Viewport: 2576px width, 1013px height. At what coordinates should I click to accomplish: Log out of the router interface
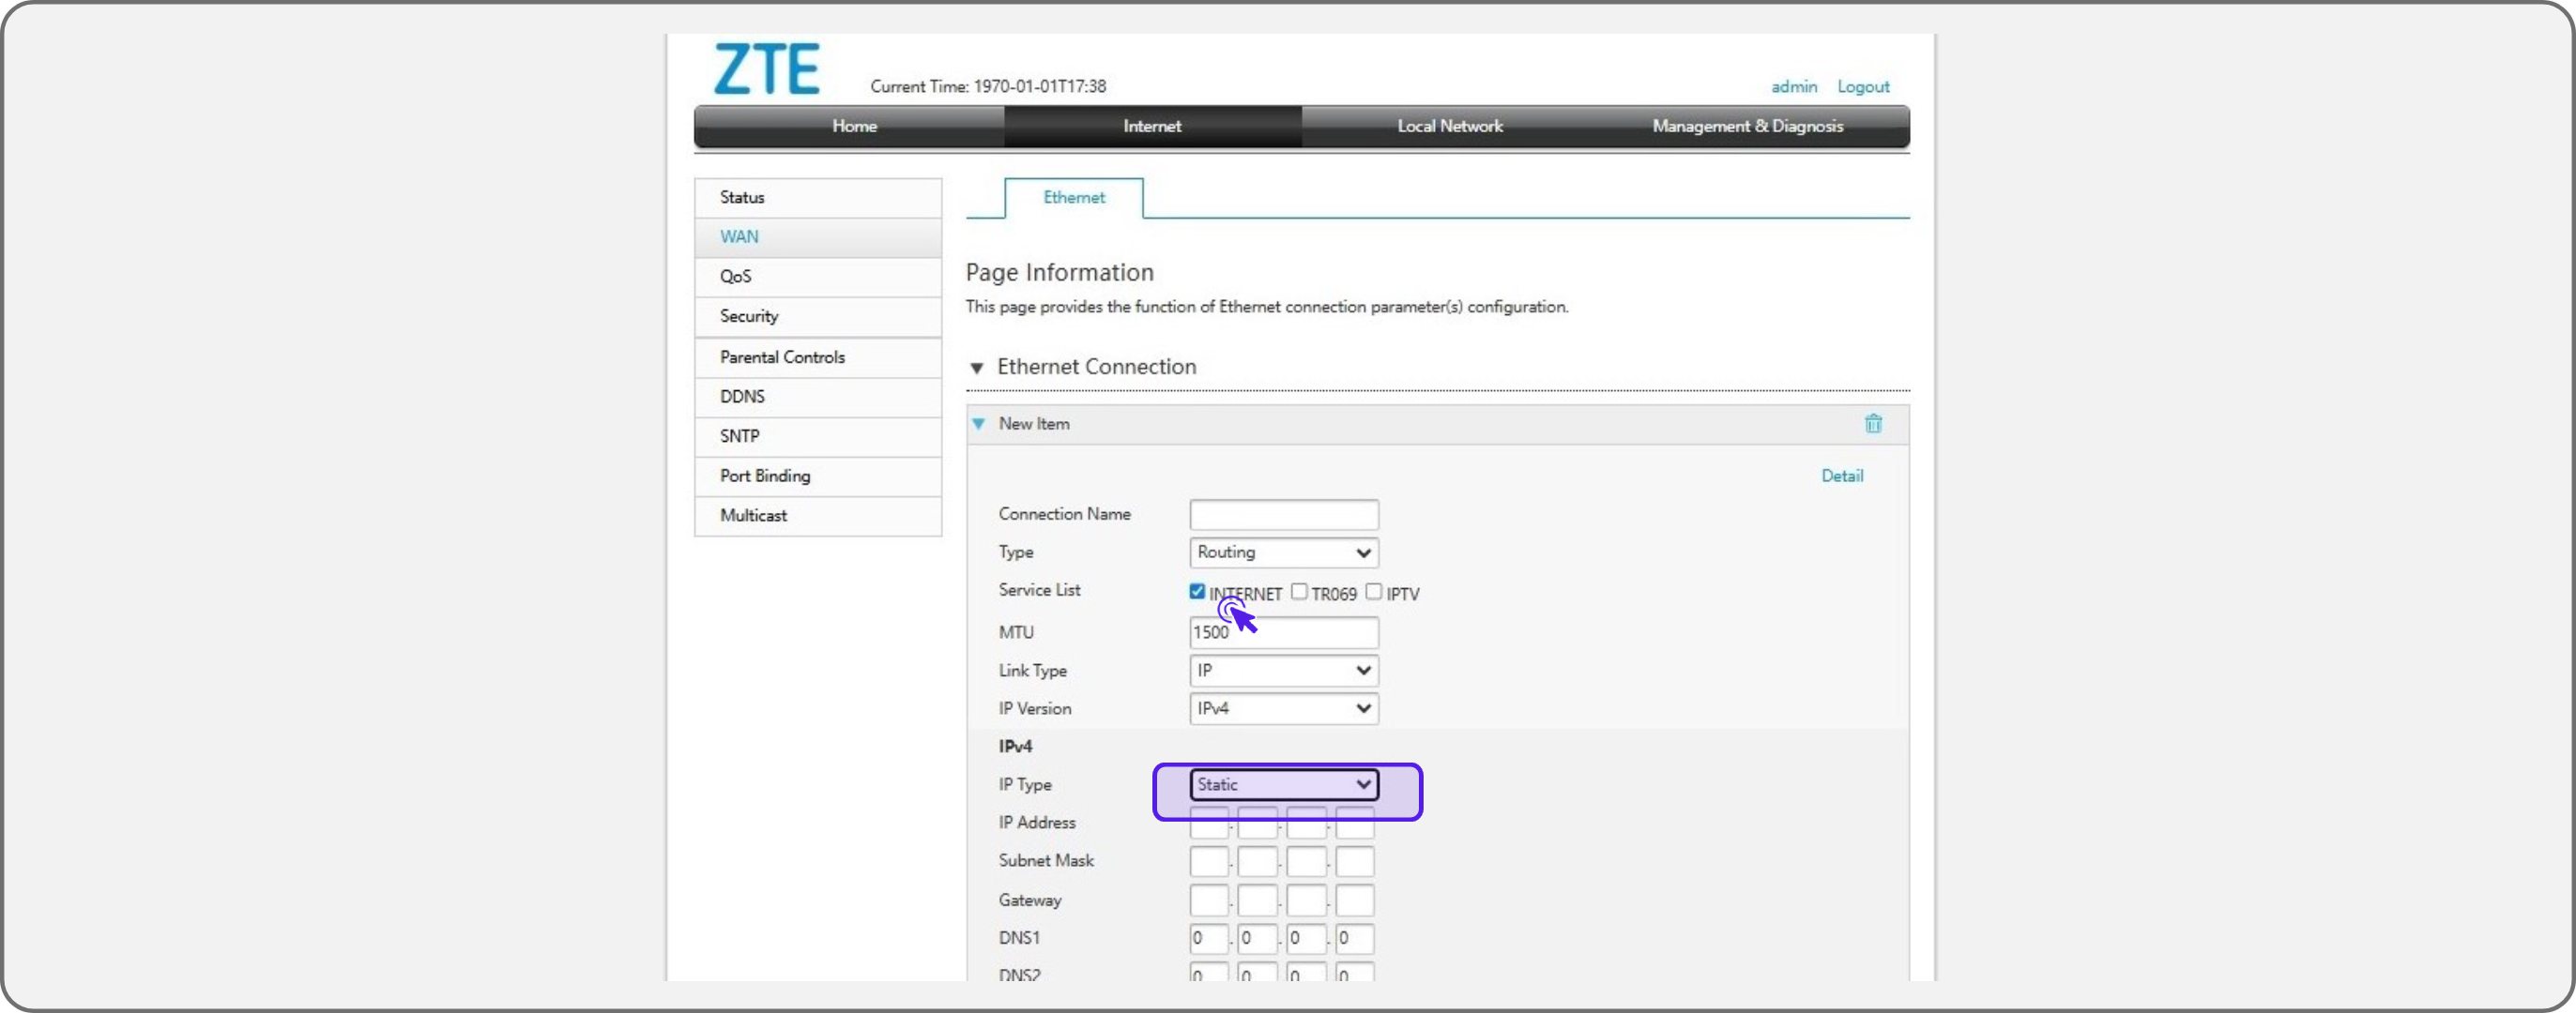[x=1862, y=86]
